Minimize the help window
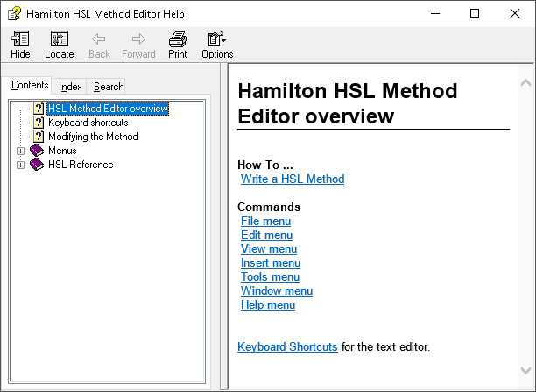This screenshot has width=536, height=392. coord(435,13)
